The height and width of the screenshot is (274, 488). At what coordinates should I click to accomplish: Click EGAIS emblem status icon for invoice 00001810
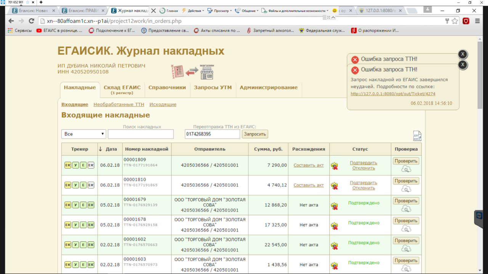point(334,186)
